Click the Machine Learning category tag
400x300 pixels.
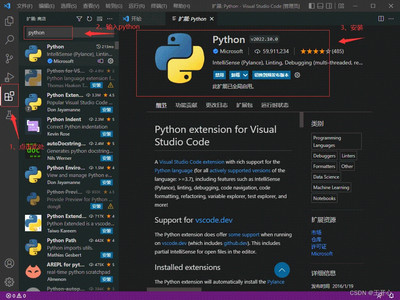pos(331,187)
